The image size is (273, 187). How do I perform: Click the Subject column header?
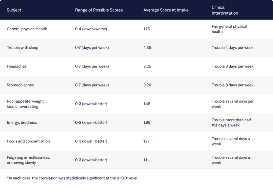(x=14, y=10)
